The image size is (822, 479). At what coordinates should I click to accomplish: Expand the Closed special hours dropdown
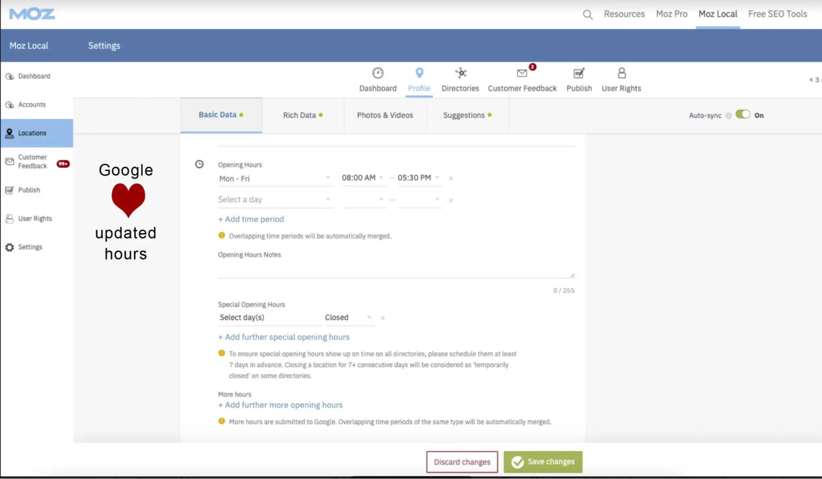pyautogui.click(x=349, y=317)
